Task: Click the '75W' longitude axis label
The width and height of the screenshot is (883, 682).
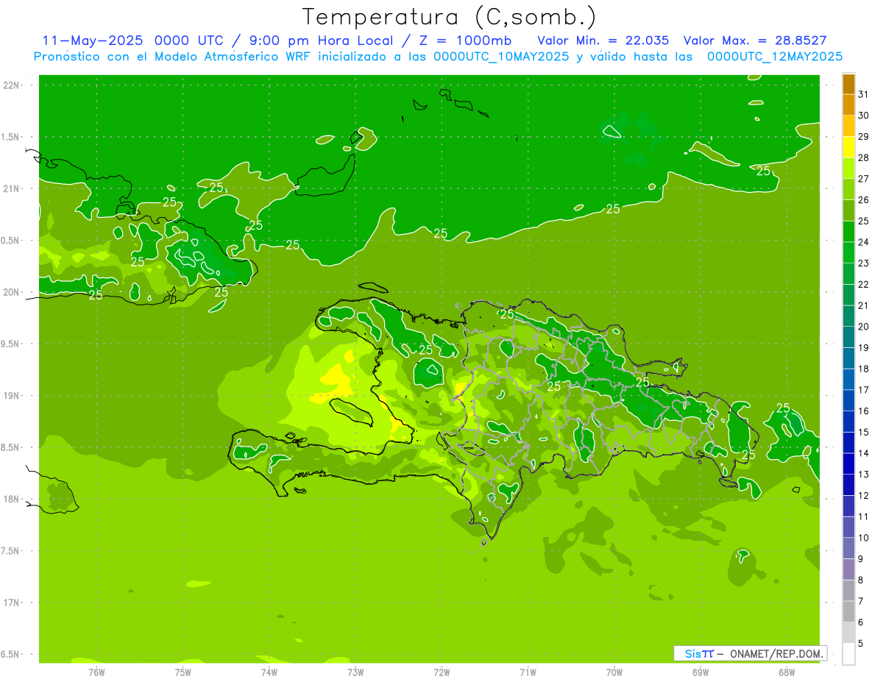Action: [183, 672]
